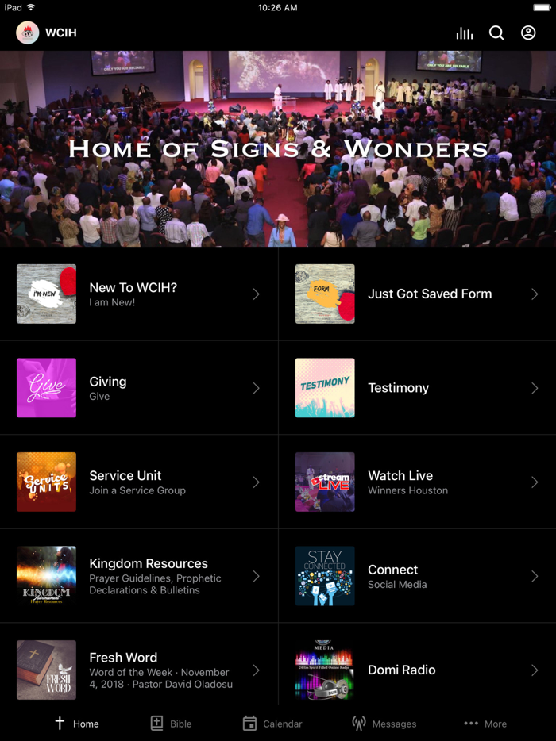Switch to the Calendar tab

click(272, 724)
